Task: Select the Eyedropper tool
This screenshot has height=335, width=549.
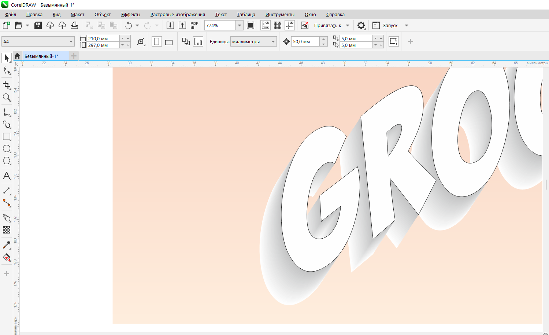Action: click(x=7, y=245)
